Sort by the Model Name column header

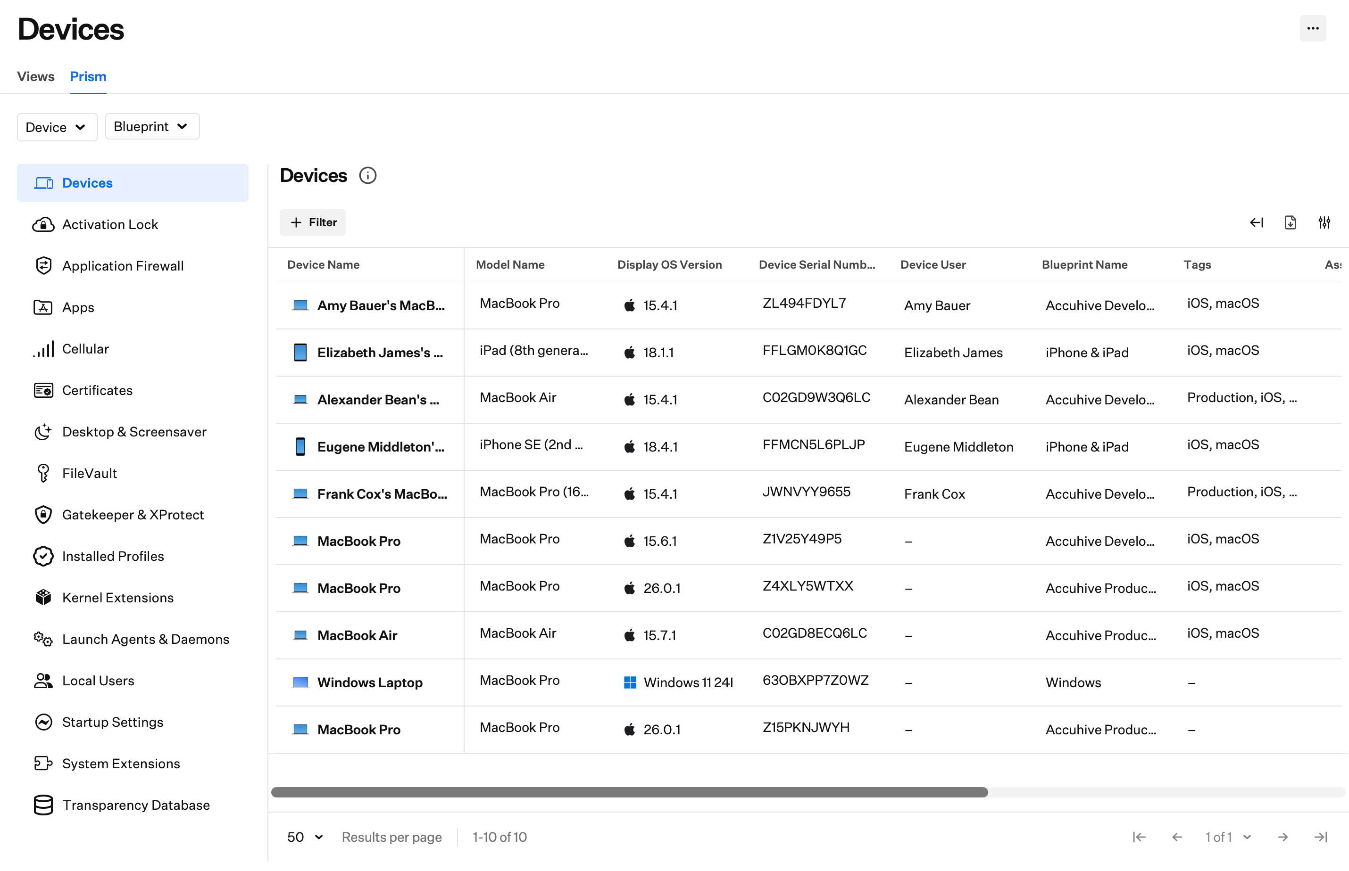(510, 265)
